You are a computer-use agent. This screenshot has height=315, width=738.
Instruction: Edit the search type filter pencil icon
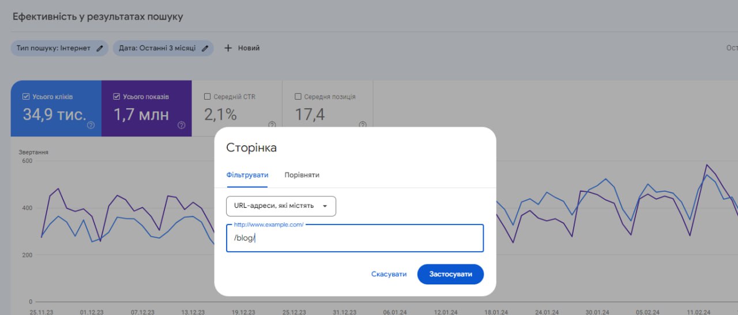100,48
